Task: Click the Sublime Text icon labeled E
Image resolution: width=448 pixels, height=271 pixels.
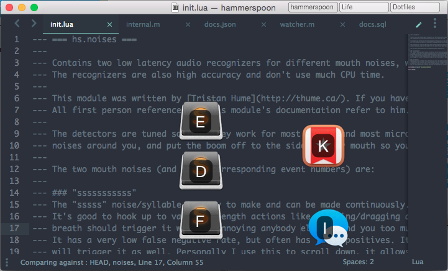Action: coord(199,121)
